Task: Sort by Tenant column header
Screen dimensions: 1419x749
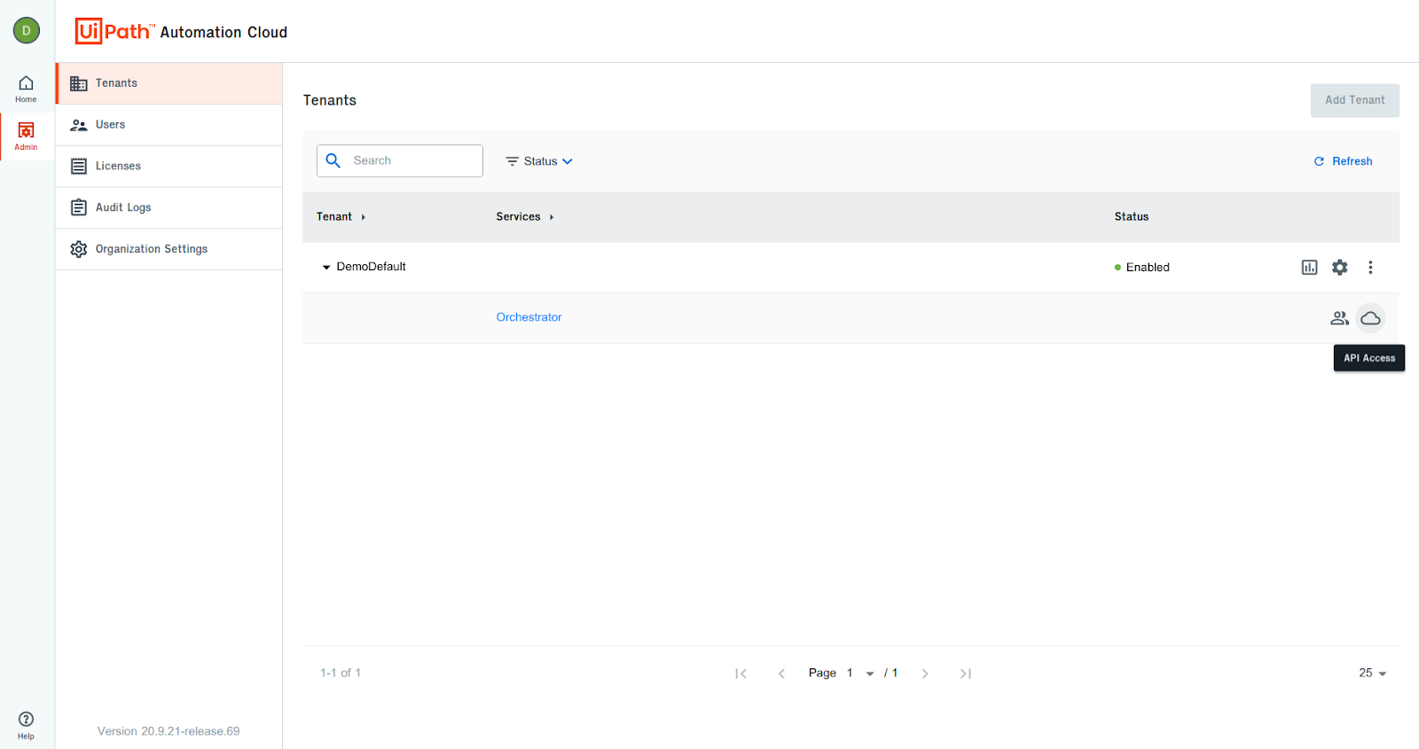Action: pos(341,216)
